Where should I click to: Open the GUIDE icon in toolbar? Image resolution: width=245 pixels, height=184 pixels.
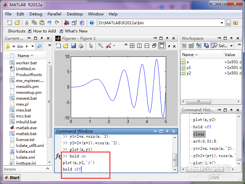tap(74, 23)
